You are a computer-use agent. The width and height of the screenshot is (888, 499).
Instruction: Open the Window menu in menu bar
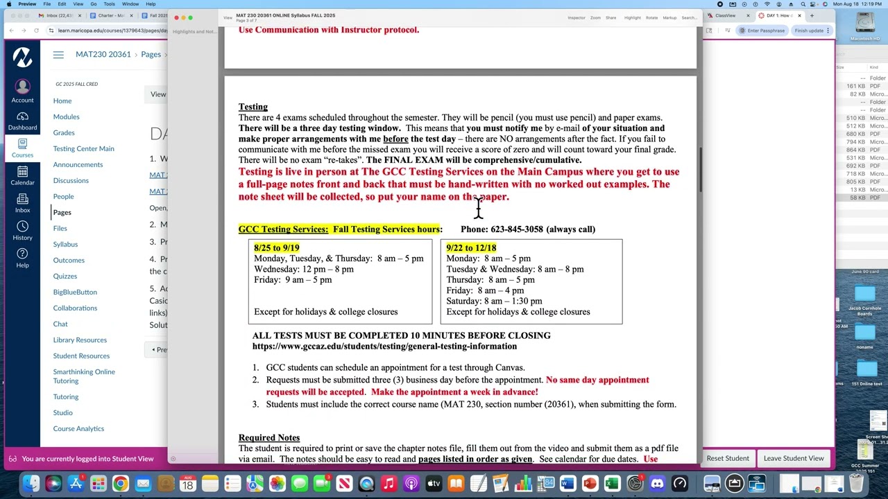coord(130,4)
